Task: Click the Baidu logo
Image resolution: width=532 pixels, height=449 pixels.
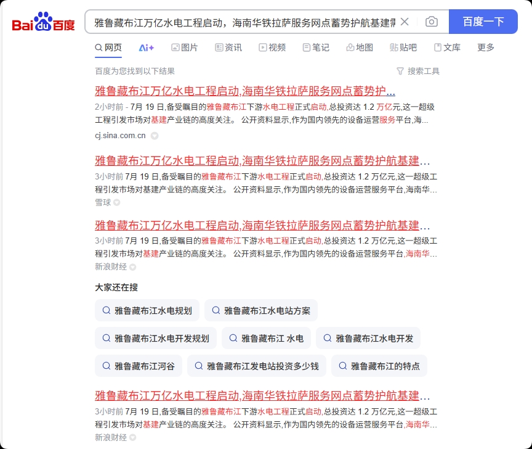Action: pyautogui.click(x=43, y=22)
